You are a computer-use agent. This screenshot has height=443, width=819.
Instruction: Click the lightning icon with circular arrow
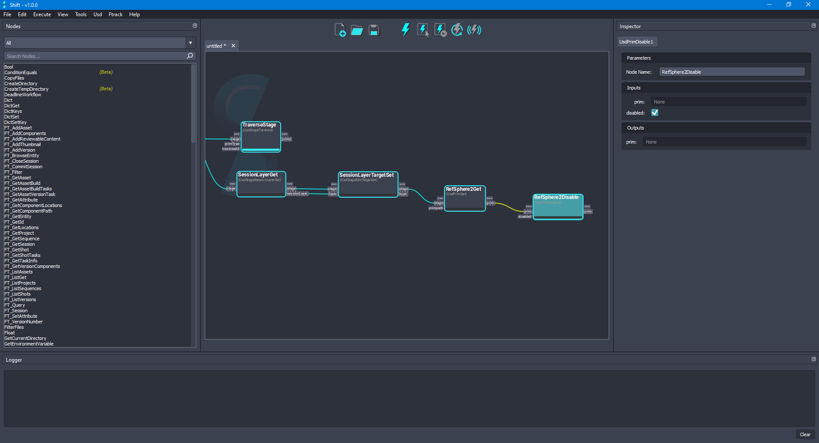coord(457,30)
